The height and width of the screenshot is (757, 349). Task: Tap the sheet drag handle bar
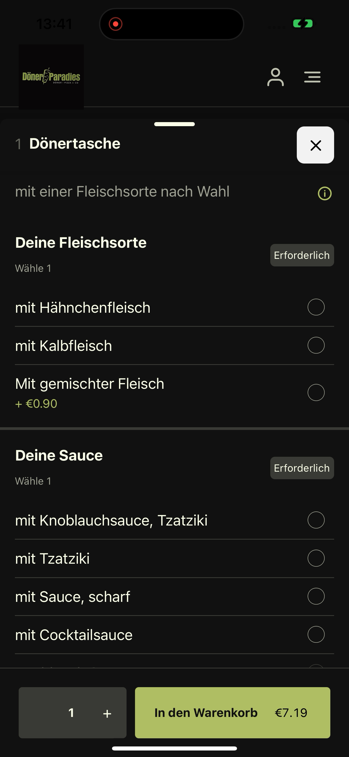pyautogui.click(x=174, y=124)
